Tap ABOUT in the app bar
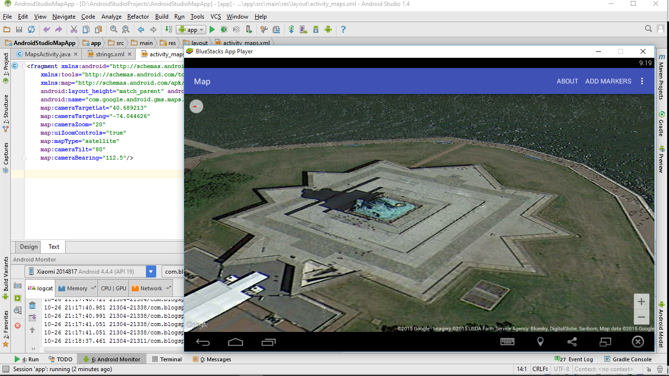This screenshot has width=669, height=376. point(567,81)
